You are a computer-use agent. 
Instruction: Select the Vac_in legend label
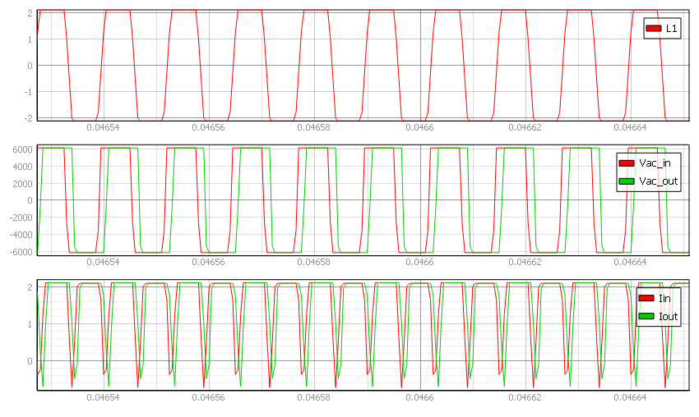655,163
